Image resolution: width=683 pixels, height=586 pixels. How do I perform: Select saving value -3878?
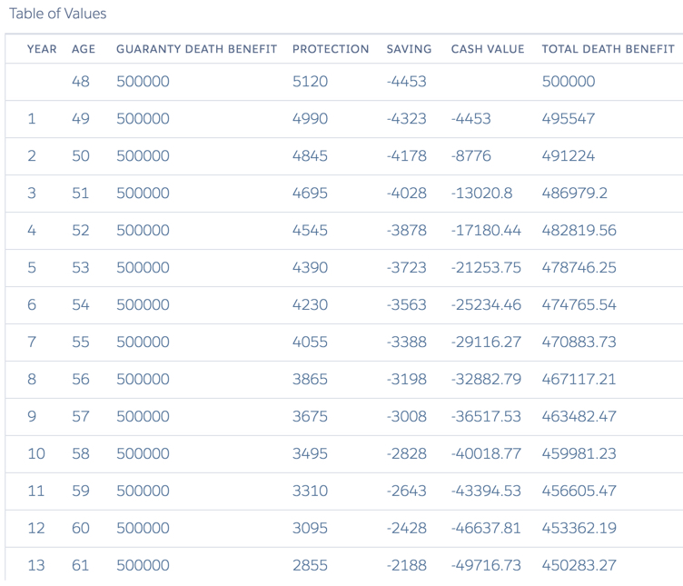point(406,231)
